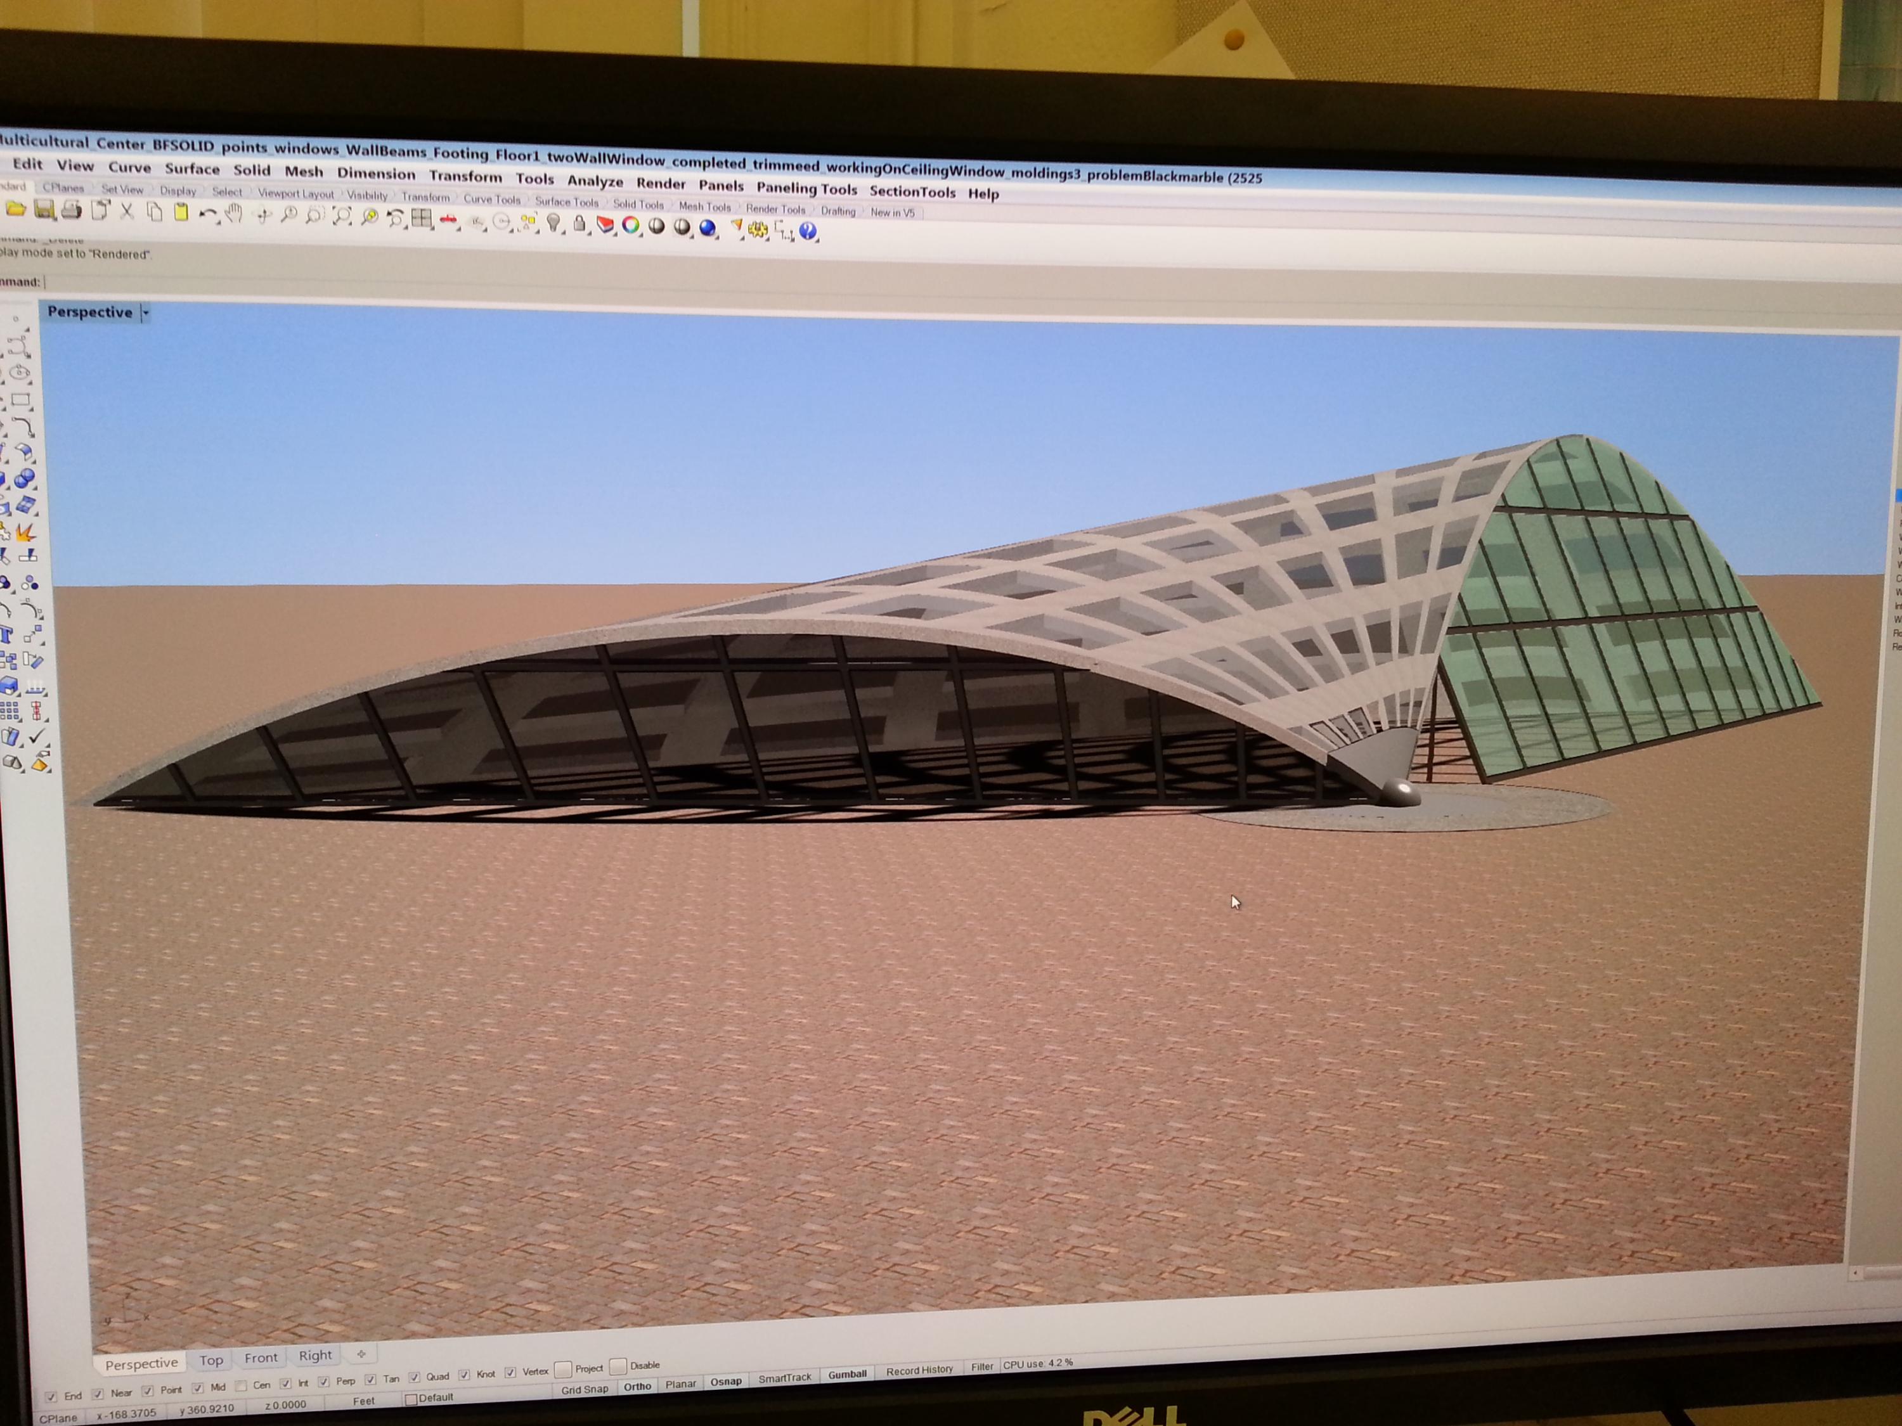Toggle the End osnap checkbox
This screenshot has height=1426, width=1902.
click(51, 1396)
